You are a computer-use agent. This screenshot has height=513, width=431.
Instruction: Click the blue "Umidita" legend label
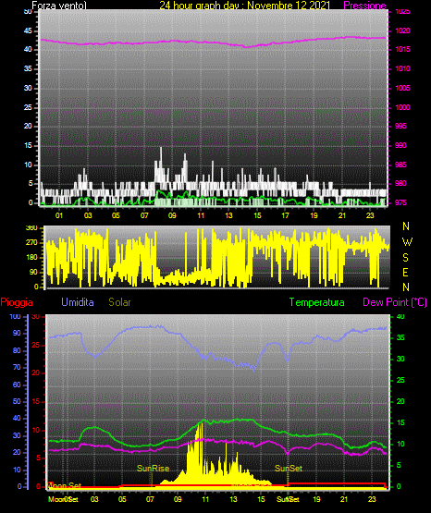78,302
